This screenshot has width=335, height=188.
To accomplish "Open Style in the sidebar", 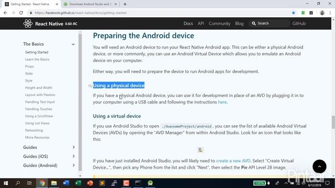I will click(29, 80).
